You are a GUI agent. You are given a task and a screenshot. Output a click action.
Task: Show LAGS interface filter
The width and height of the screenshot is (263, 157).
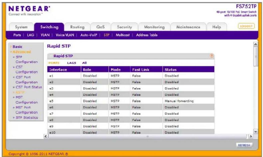[x=72, y=63]
